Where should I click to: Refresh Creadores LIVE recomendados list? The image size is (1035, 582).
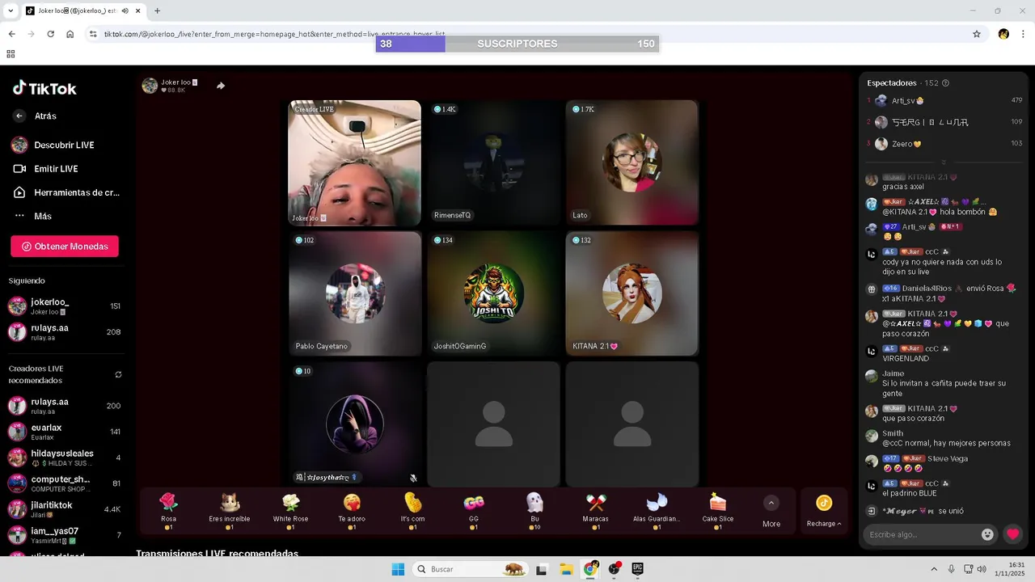tap(118, 374)
